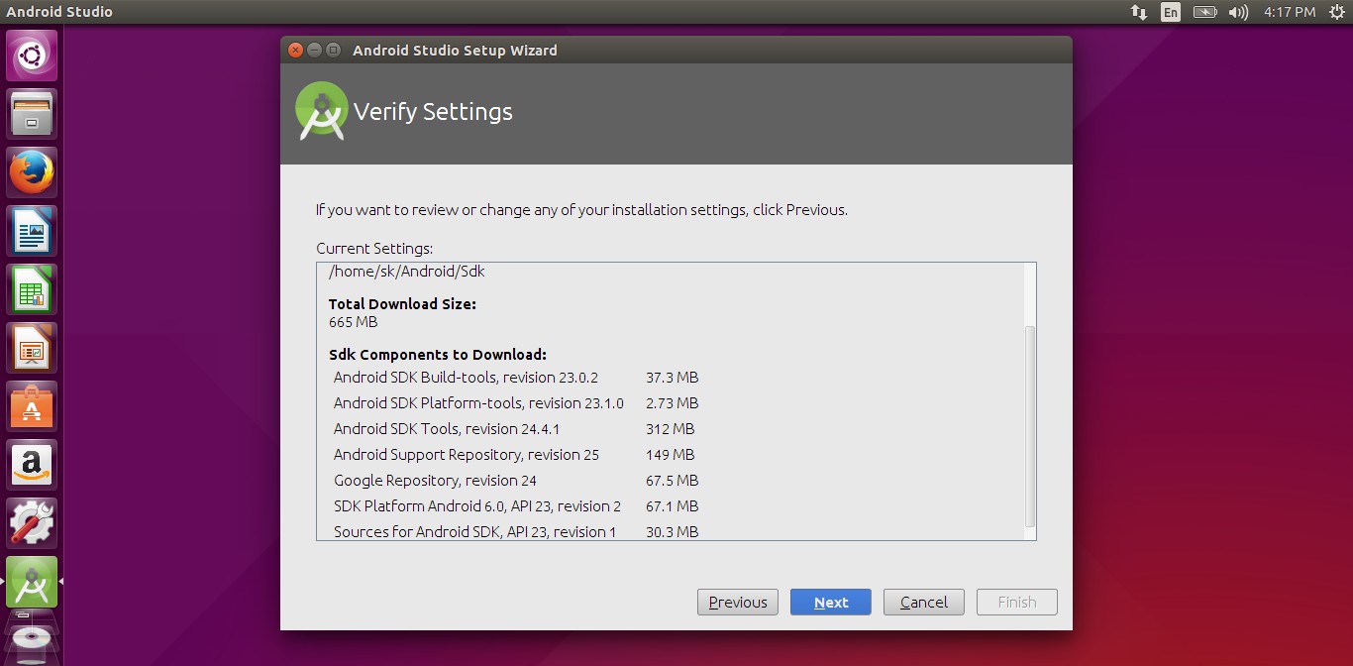This screenshot has height=666, width=1353.
Task: Click the Android Studio logo in the wizard header
Action: pyautogui.click(x=323, y=111)
